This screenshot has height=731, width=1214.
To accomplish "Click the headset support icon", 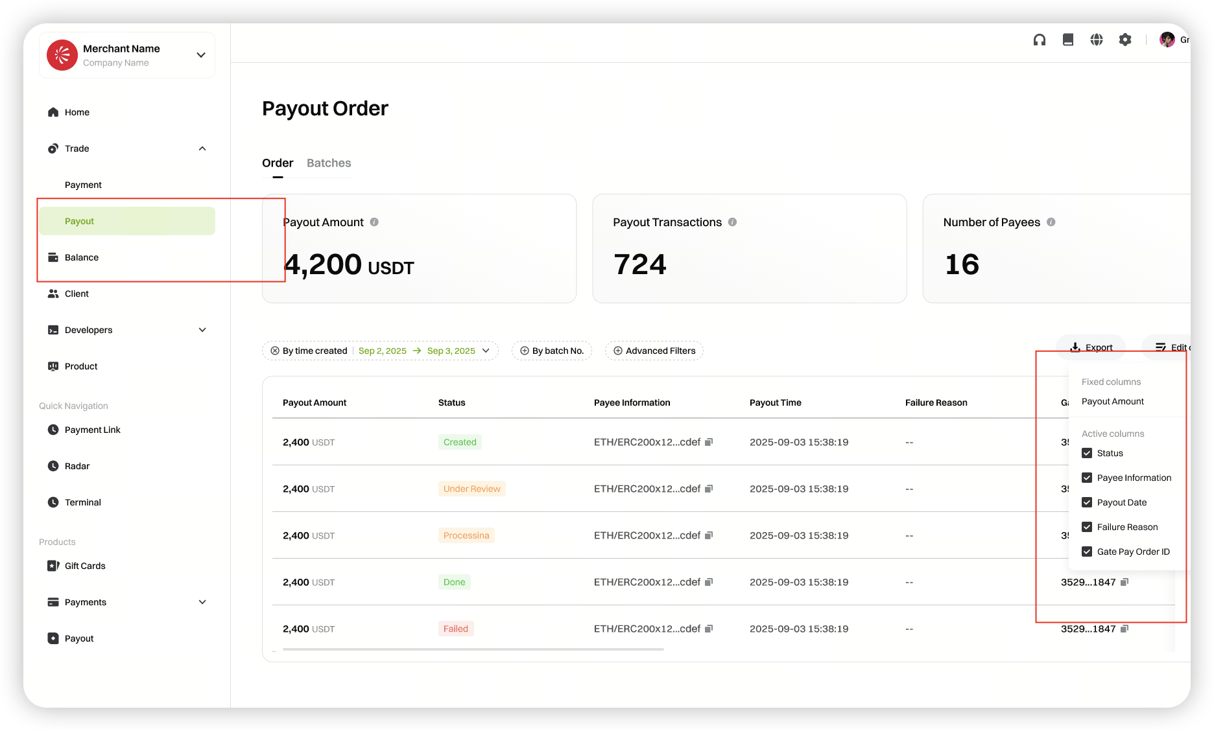I will coord(1040,40).
